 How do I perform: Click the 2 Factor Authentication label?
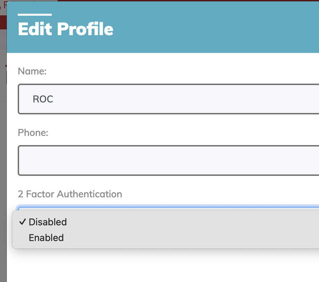point(70,194)
